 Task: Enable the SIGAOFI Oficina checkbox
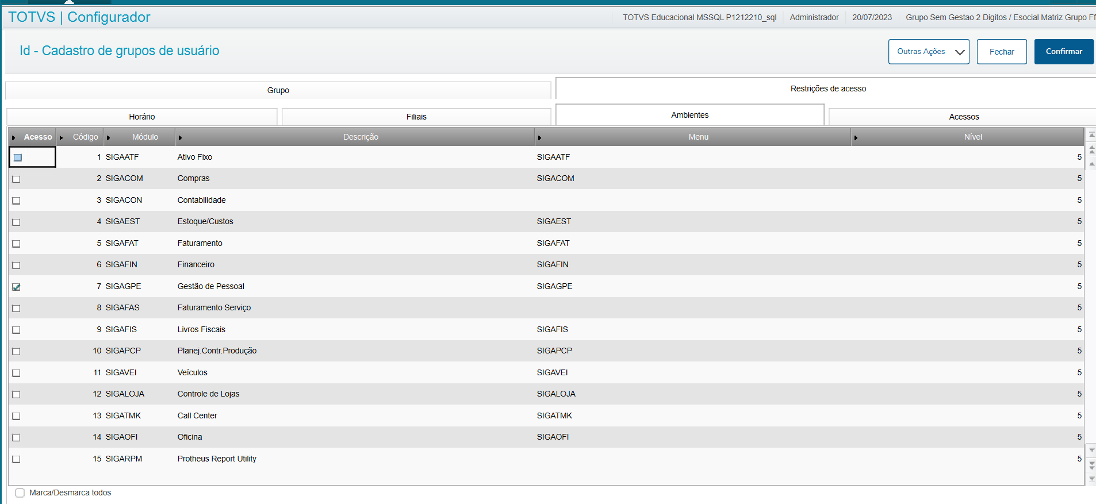(x=16, y=438)
